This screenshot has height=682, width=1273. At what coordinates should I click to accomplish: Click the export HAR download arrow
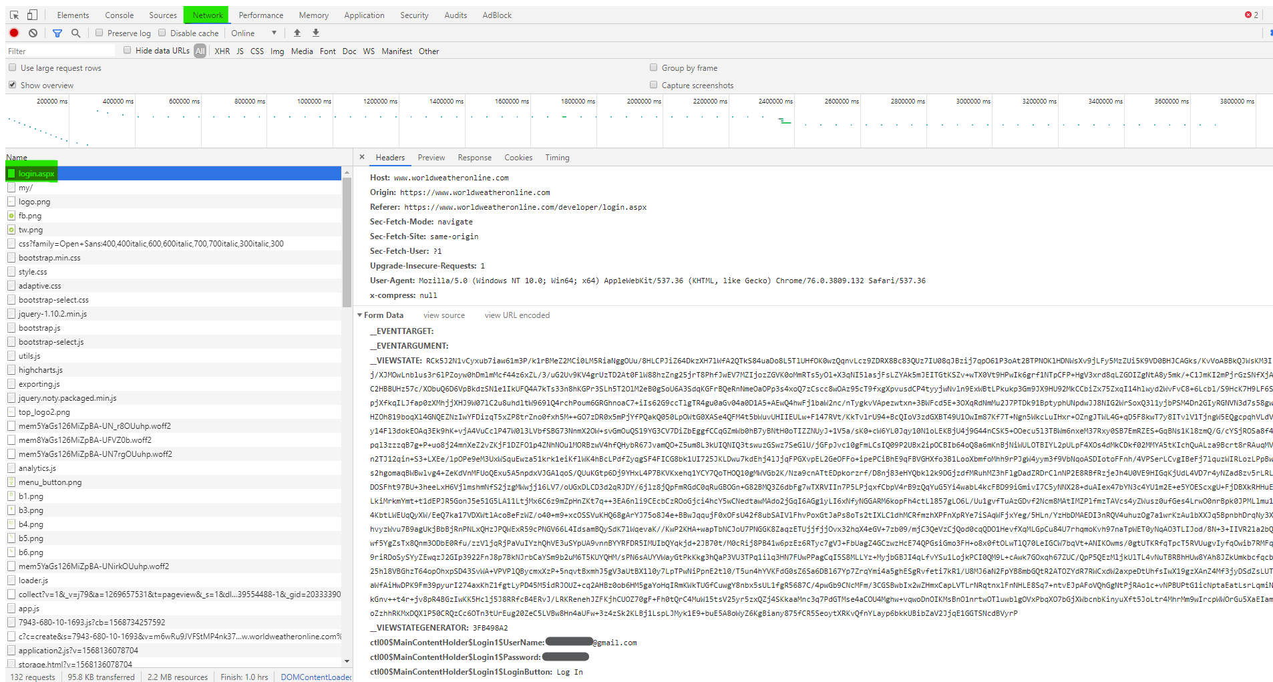[x=316, y=33]
